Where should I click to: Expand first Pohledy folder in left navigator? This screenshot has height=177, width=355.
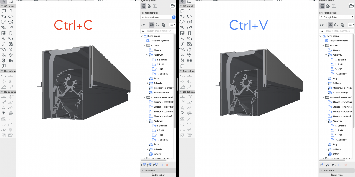(x=147, y=83)
